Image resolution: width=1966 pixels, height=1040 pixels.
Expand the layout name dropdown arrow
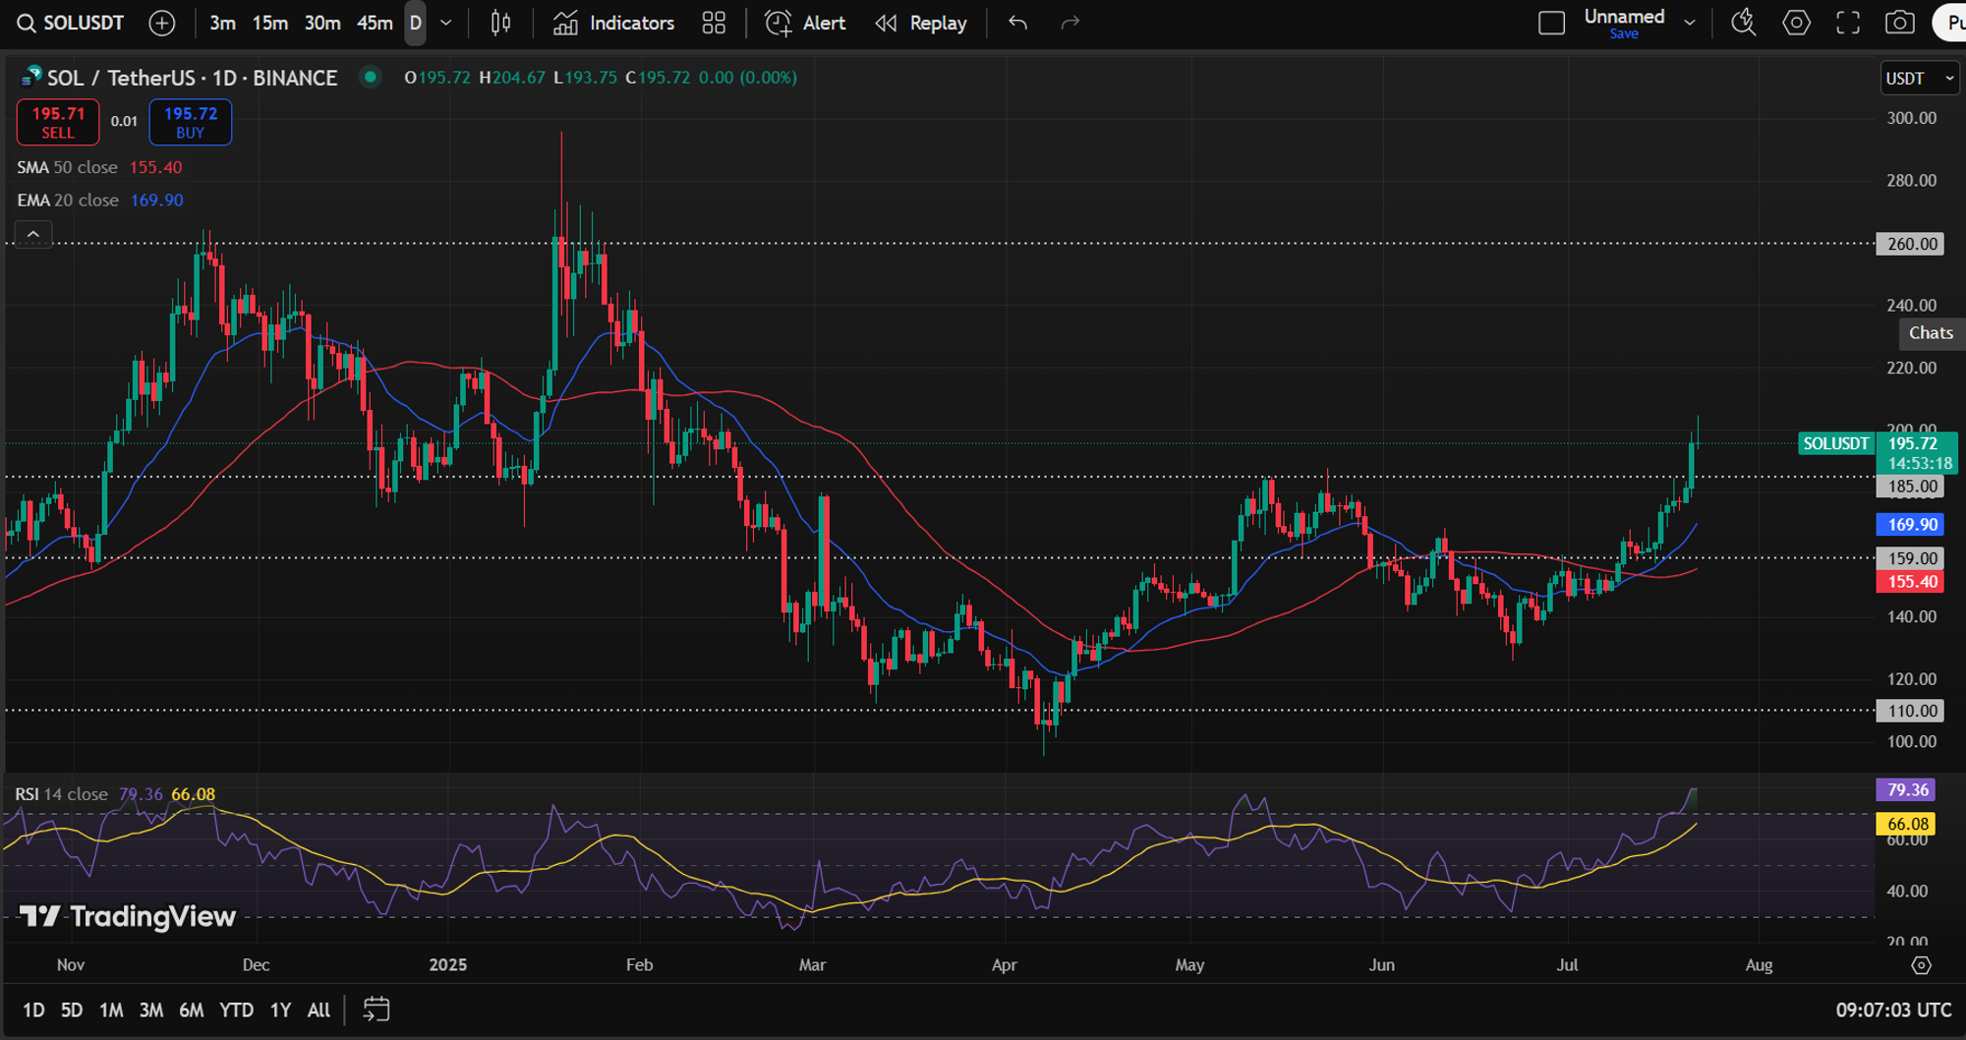point(1690,23)
